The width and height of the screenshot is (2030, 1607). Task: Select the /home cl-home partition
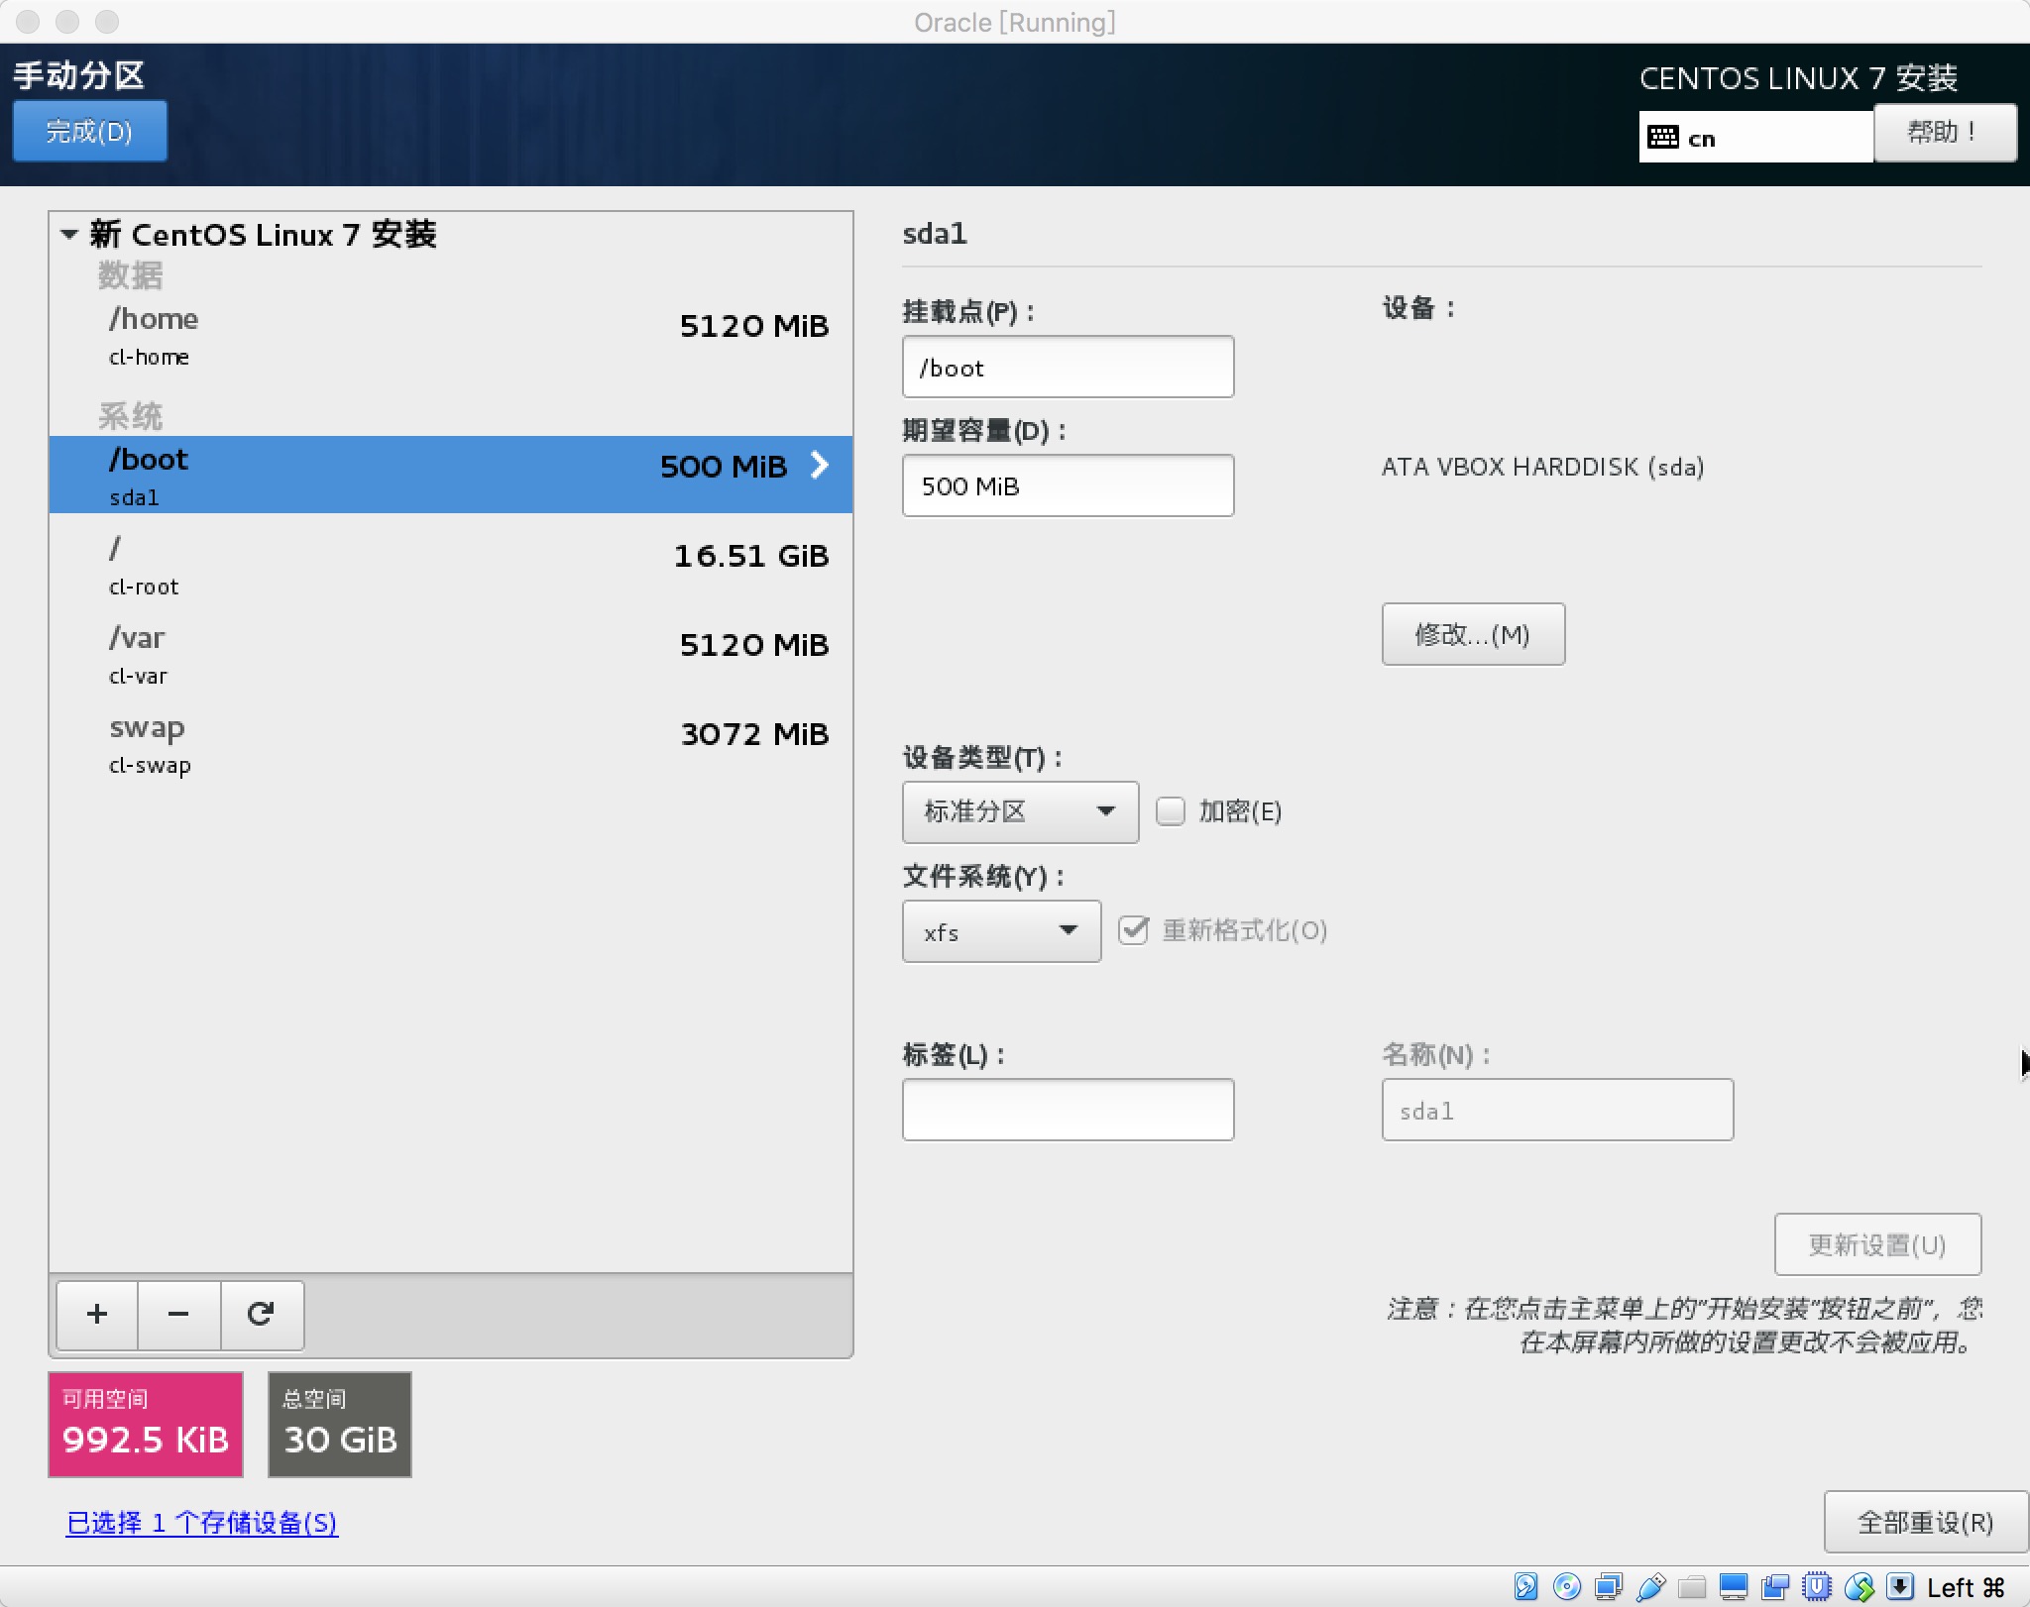point(451,336)
